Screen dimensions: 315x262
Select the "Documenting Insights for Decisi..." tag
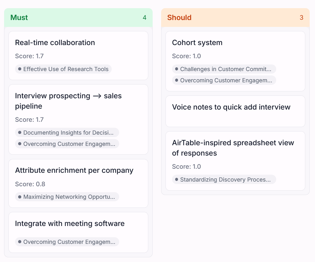tap(67, 133)
